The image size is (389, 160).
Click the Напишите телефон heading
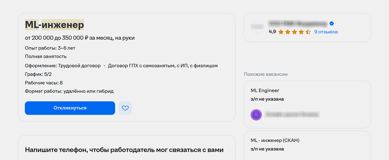coord(124,150)
